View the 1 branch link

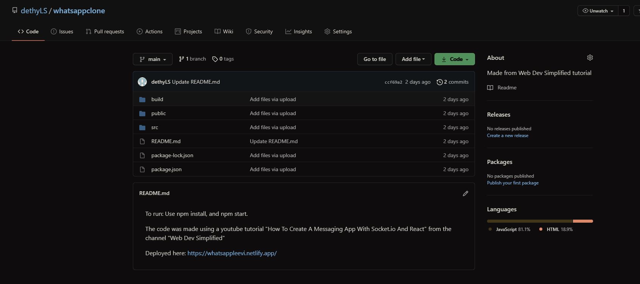click(x=192, y=59)
